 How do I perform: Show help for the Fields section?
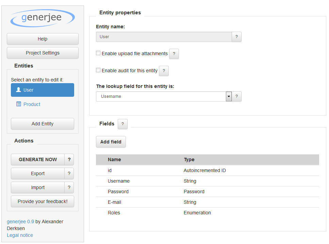pyautogui.click(x=122, y=124)
